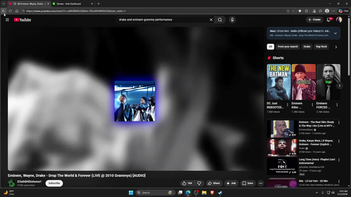Open the Eminem Killer short thumbnail
Viewport: 351px width, 197px height.
pyautogui.click(x=304, y=82)
